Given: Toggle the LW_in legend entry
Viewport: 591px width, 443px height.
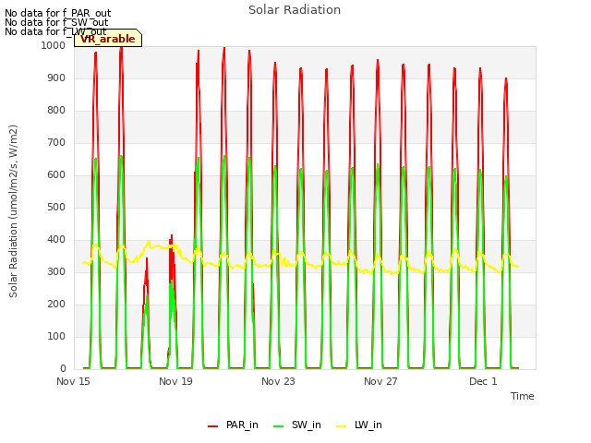Looking at the screenshot, I should 359,425.
